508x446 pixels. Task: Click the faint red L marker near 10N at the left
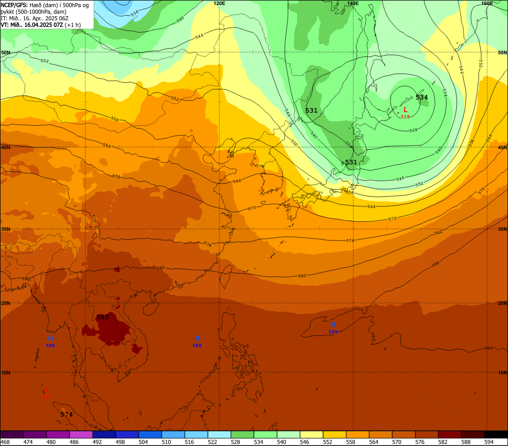(47, 393)
